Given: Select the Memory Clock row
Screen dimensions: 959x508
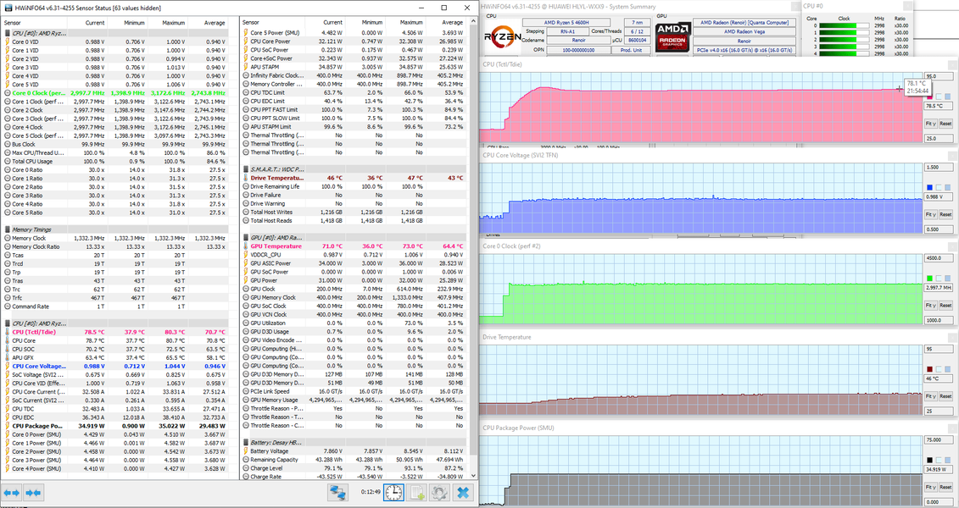Looking at the screenshot, I should click(x=115, y=238).
